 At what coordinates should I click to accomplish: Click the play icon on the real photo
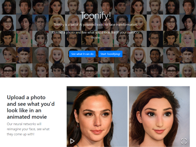point(72,141)
